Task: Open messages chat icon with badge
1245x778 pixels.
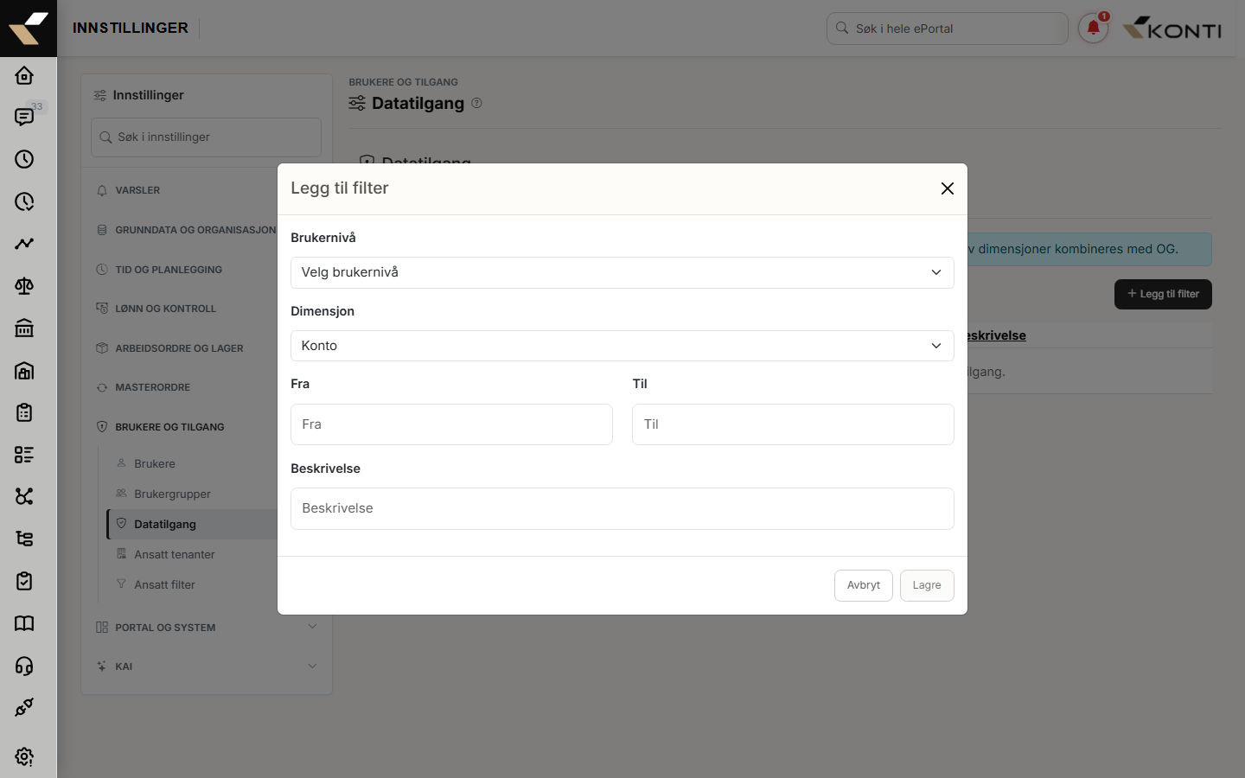Action: point(24,117)
